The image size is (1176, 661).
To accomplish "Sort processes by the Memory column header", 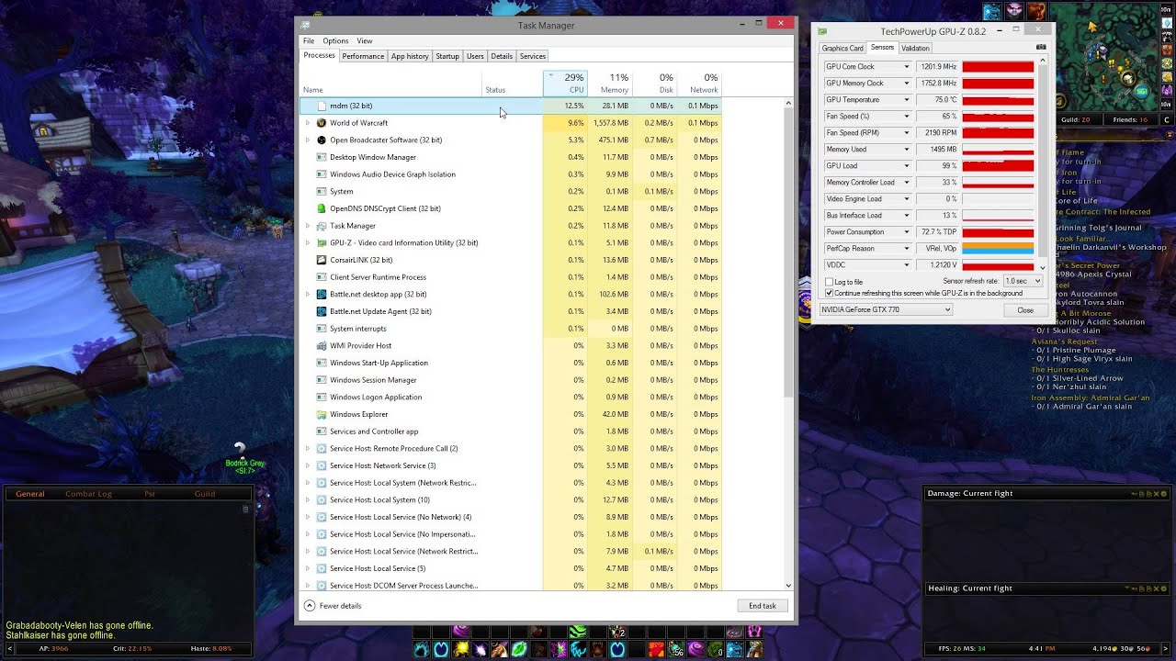I will pyautogui.click(x=609, y=83).
